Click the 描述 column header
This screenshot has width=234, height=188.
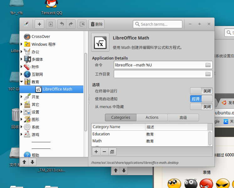[x=176, y=127]
